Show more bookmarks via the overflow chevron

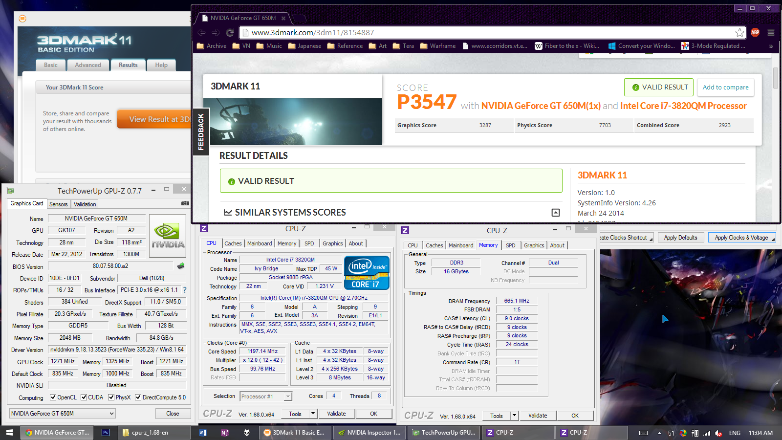pyautogui.click(x=771, y=46)
